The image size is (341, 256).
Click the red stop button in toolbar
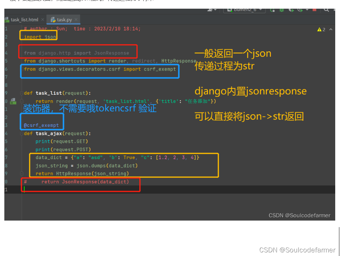[x=314, y=10]
